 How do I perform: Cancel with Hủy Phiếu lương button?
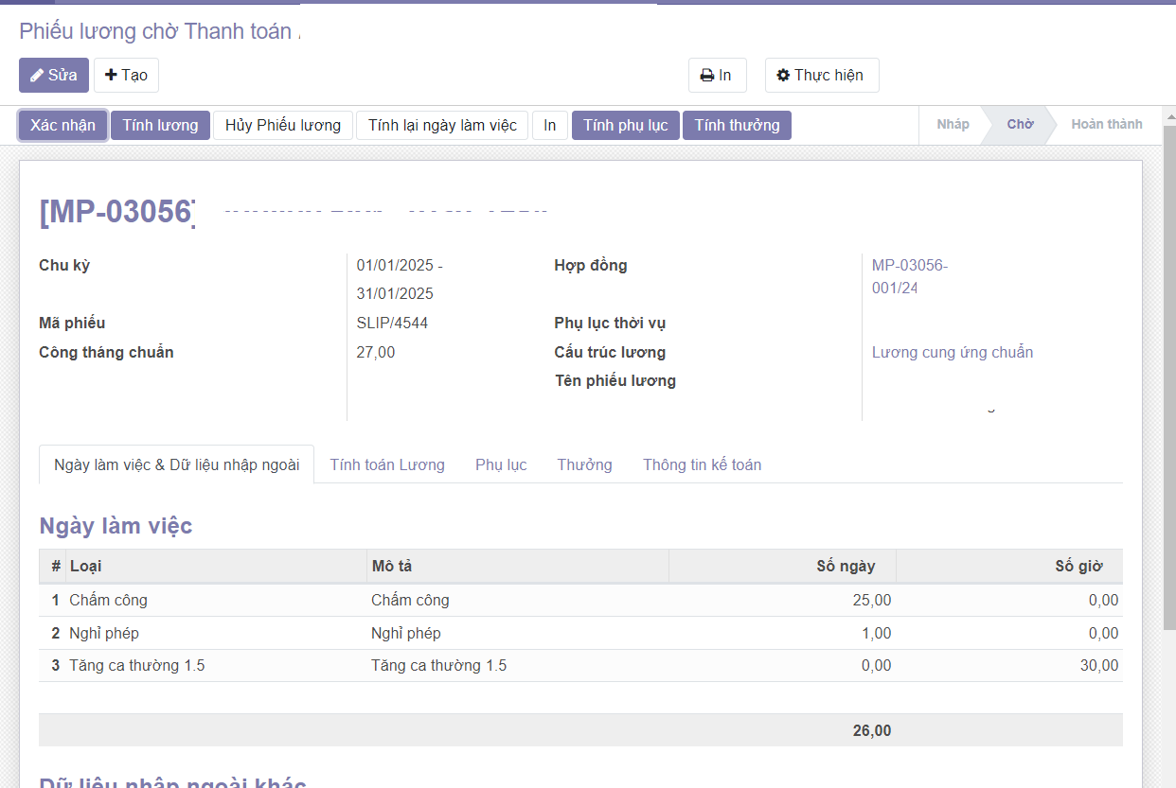pyautogui.click(x=282, y=126)
